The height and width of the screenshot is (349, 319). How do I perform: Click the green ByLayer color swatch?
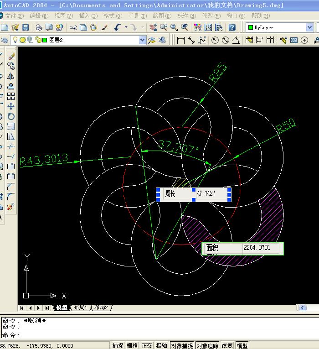coord(251,27)
